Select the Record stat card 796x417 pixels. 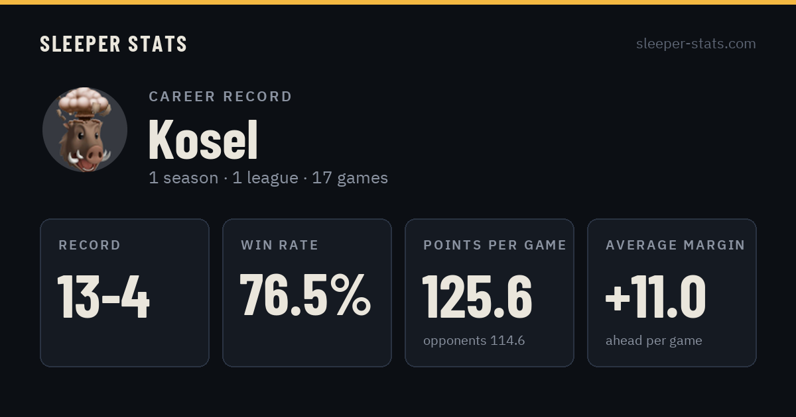[125, 293]
